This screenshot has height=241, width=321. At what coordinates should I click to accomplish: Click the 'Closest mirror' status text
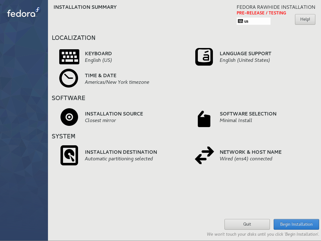100,120
